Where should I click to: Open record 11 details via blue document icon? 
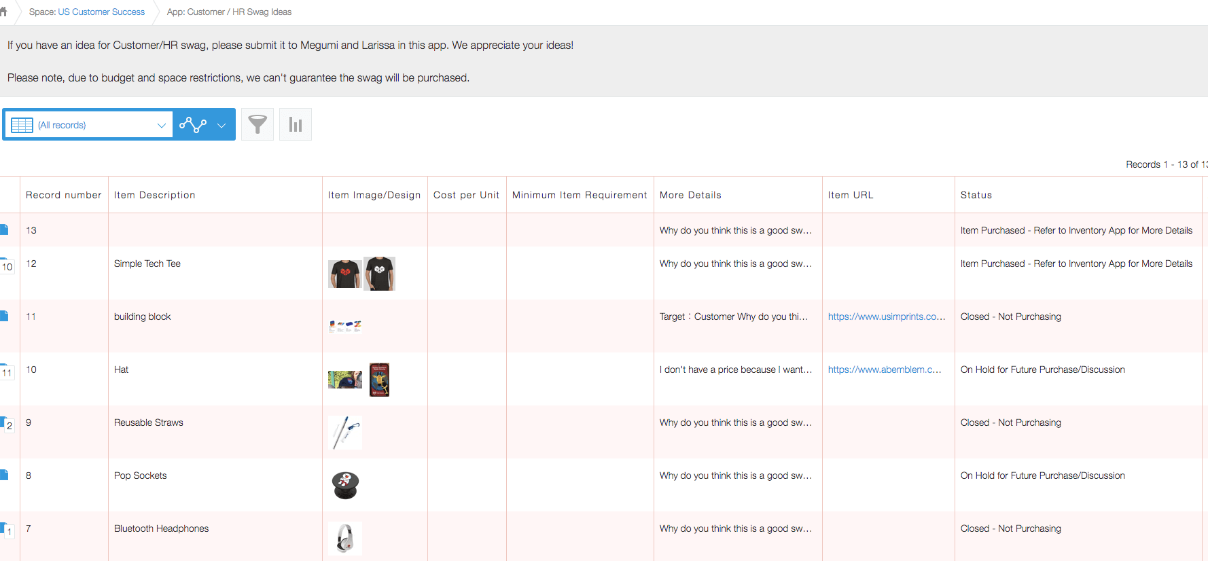pyautogui.click(x=4, y=316)
